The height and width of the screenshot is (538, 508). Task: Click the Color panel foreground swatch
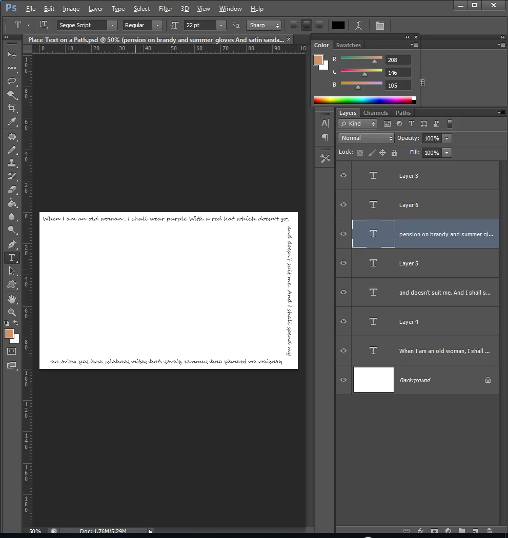pos(318,60)
